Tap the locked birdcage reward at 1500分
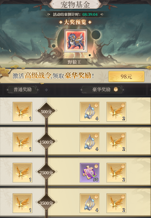Screen dimensions: 151x218 90,142
